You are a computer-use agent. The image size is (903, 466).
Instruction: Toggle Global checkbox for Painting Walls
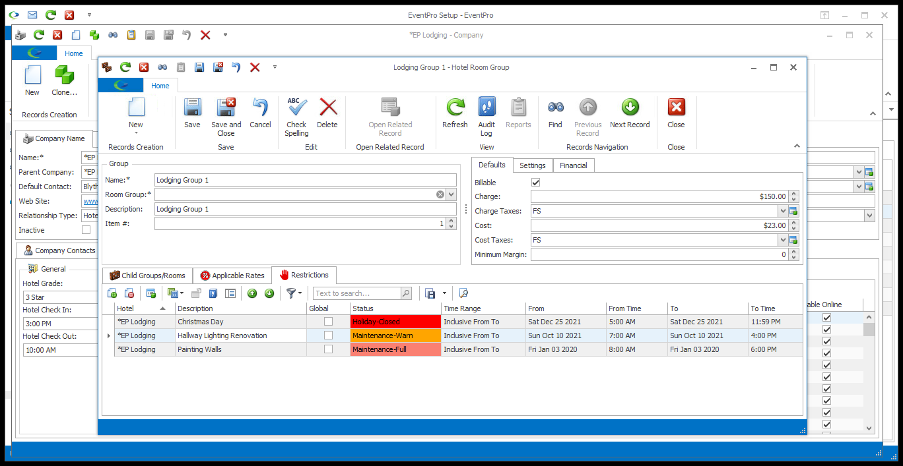(x=328, y=349)
